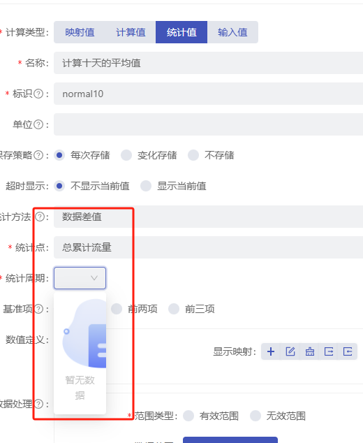The height and width of the screenshot is (443, 363).
Task: Select the 前三项 baseline radio option
Action: pyautogui.click(x=174, y=309)
